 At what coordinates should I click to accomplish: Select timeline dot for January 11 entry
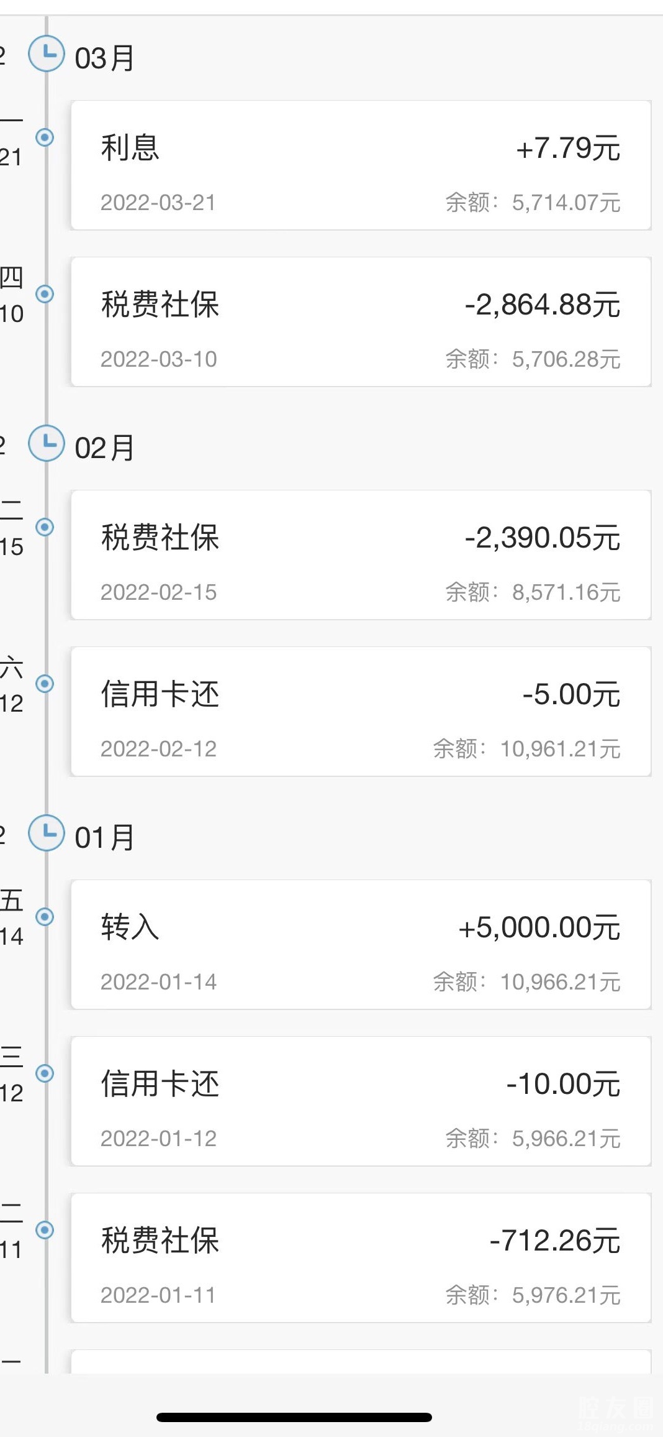pos(45,1230)
